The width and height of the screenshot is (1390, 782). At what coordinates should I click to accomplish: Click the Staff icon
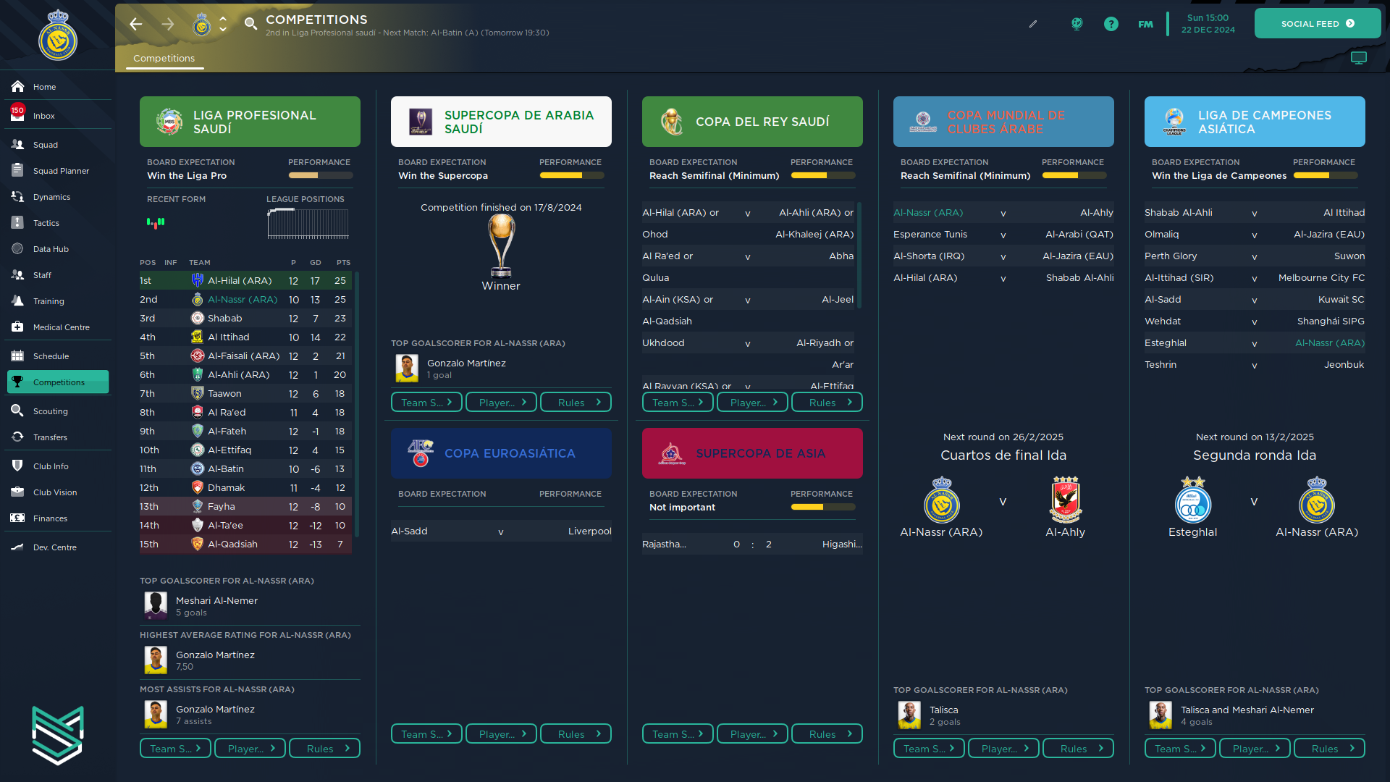18,275
